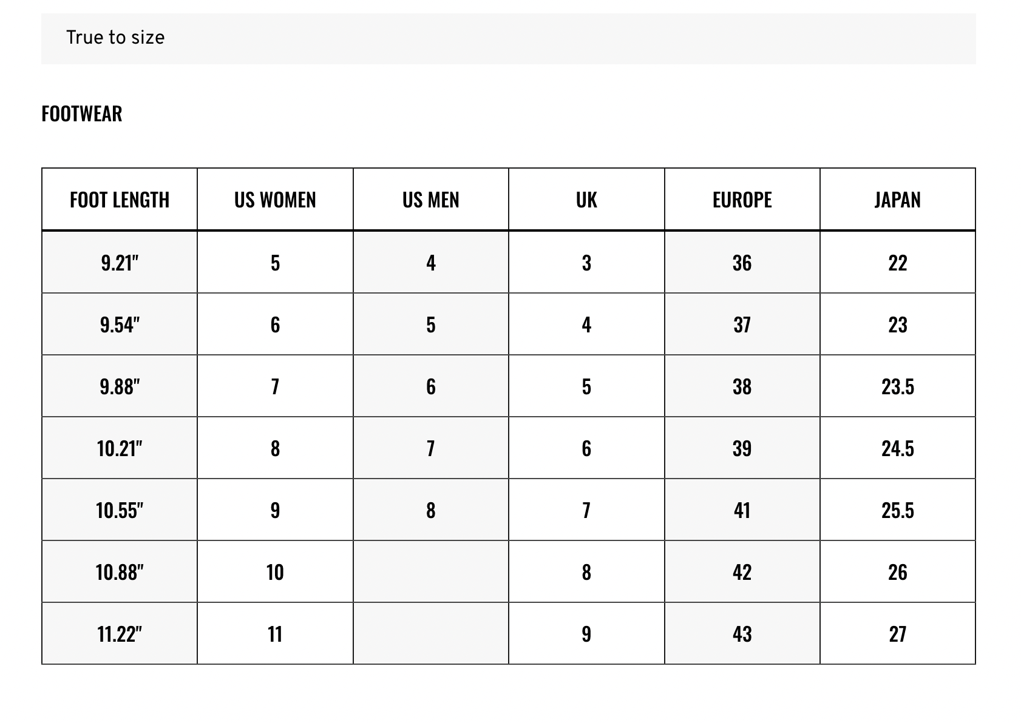Select the 9.21″ foot length cell

tap(120, 263)
